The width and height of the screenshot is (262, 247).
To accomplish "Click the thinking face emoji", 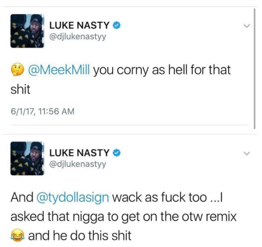I will pos(18,70).
